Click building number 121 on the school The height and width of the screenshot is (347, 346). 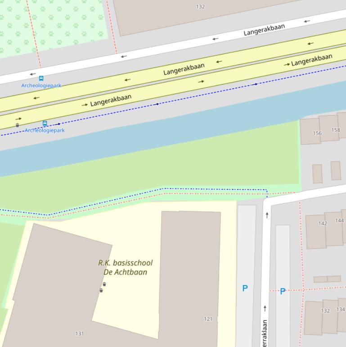click(x=208, y=319)
